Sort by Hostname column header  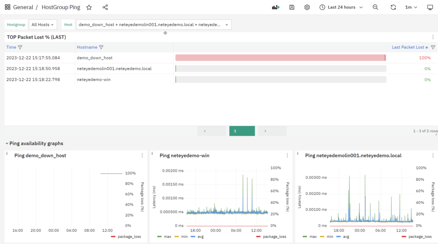87,47
